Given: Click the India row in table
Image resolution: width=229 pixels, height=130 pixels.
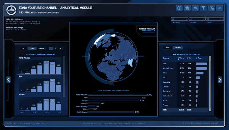Looking at the screenshot, I should pyautogui.click(x=185, y=73).
